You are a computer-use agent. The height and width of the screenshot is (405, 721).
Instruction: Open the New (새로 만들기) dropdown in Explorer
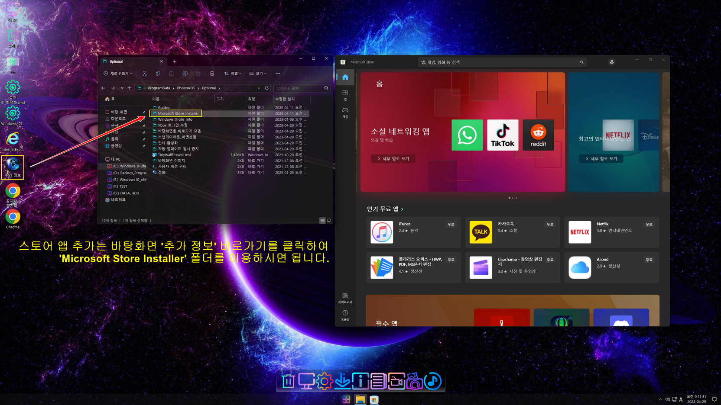pyautogui.click(x=118, y=74)
